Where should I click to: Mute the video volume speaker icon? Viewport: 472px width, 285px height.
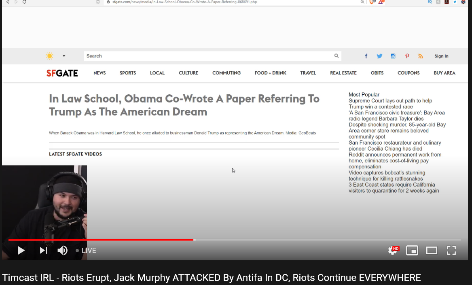pos(63,250)
